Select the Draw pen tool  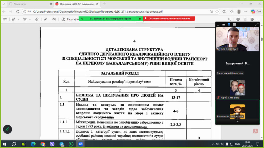click(25, 19)
